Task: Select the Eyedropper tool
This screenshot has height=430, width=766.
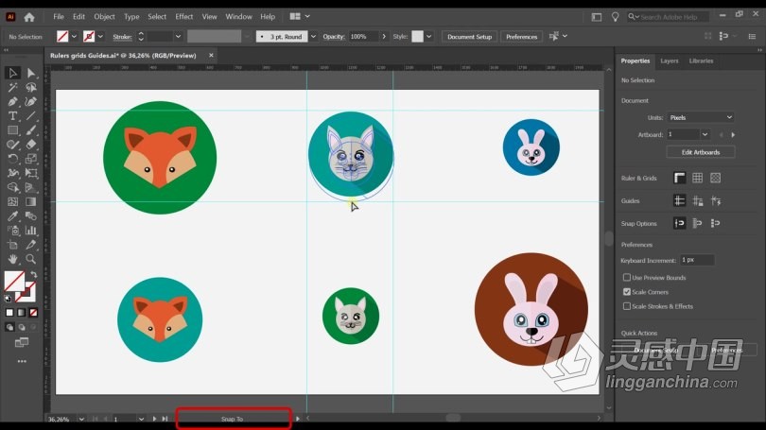Action: tap(12, 215)
